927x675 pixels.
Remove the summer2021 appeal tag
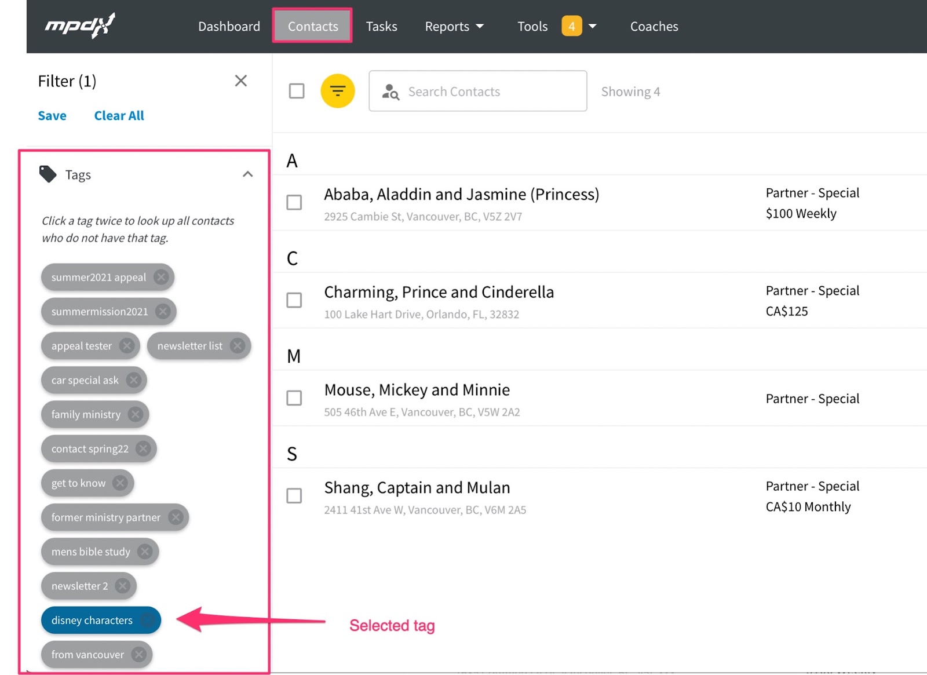click(x=161, y=277)
